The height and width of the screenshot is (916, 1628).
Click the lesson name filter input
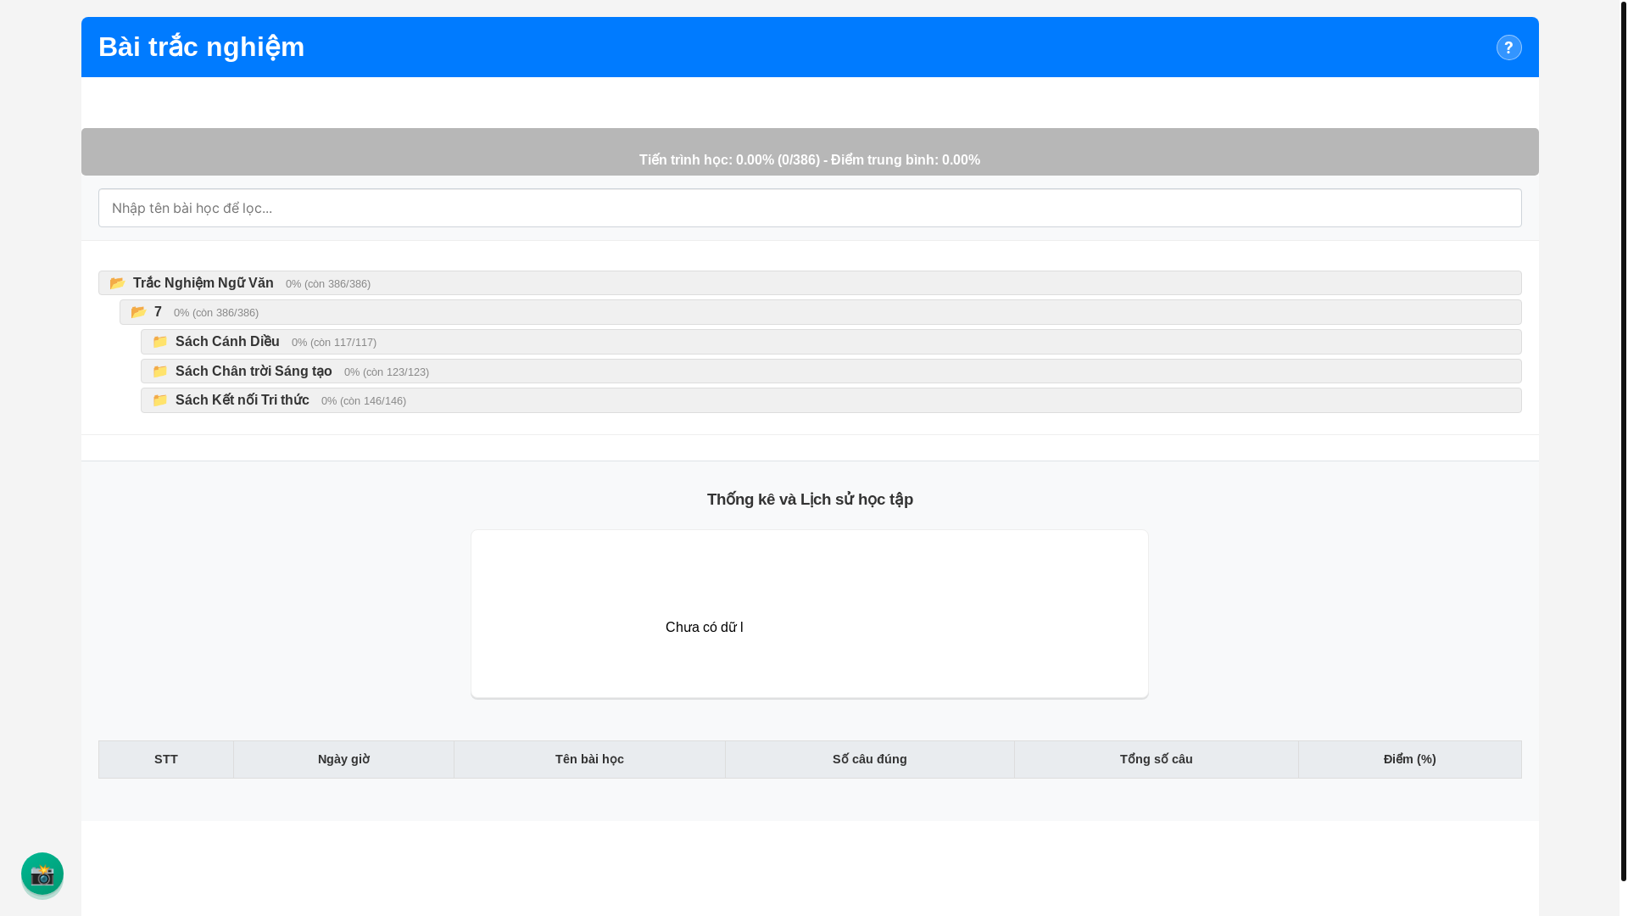pos(810,208)
